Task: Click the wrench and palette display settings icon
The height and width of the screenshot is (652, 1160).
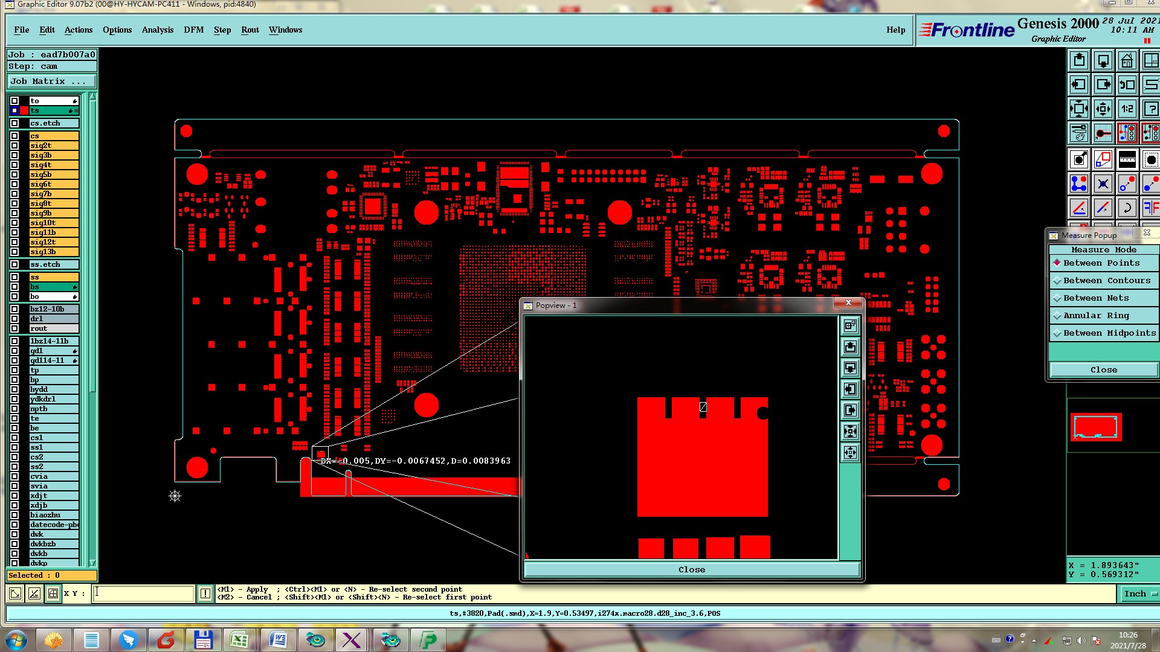Action: (1078, 133)
